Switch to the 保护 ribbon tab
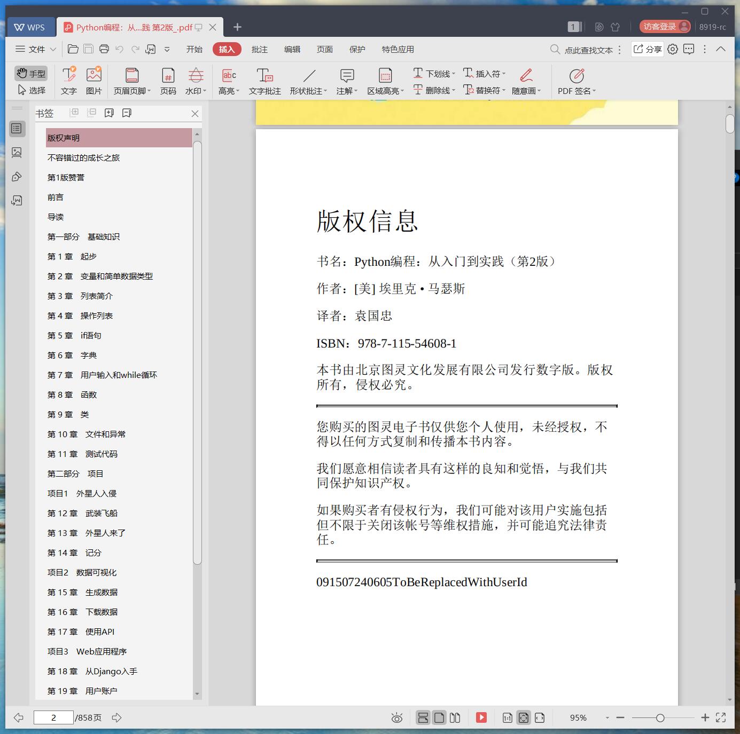Image resolution: width=740 pixels, height=734 pixels. (357, 49)
